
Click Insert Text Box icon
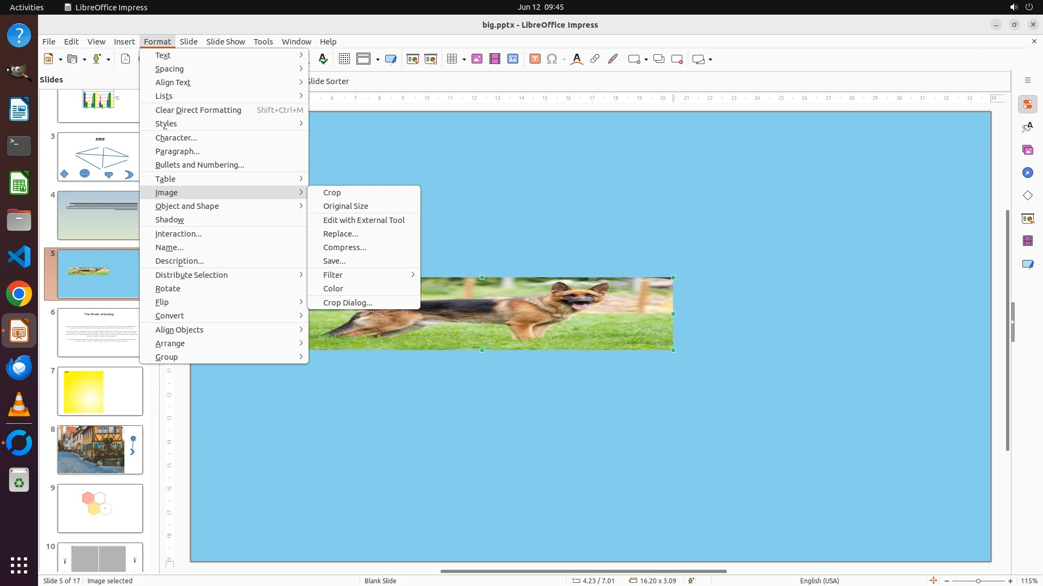point(535,59)
